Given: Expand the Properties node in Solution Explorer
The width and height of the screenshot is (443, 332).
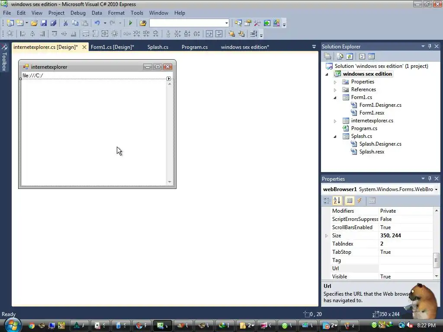Looking at the screenshot, I should [335, 82].
